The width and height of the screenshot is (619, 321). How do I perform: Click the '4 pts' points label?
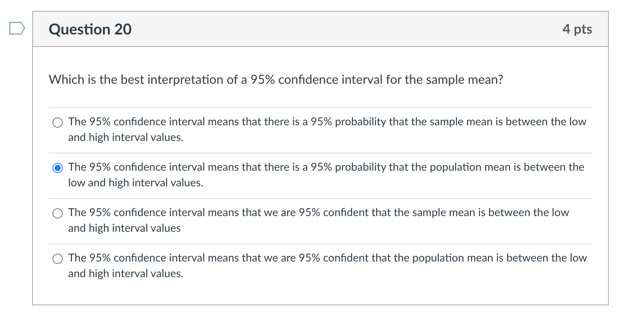pos(577,29)
